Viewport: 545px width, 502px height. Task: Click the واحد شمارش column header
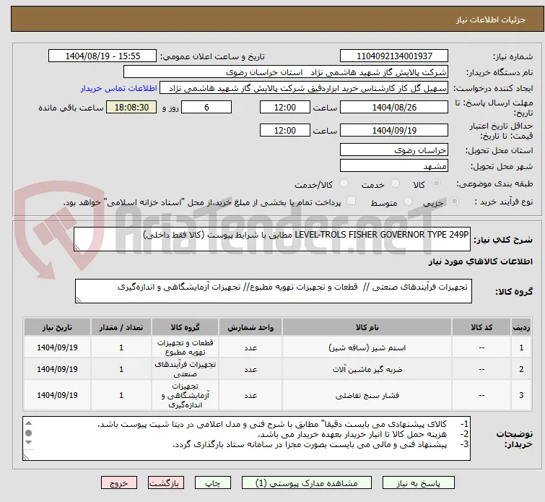pyautogui.click(x=250, y=327)
